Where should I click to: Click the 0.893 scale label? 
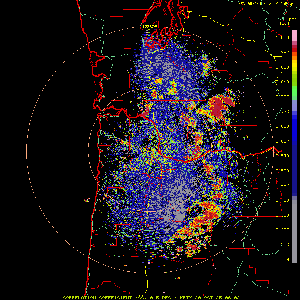[x=282, y=67]
